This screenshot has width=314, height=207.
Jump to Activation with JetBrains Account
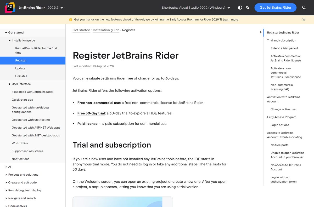[x=284, y=99]
